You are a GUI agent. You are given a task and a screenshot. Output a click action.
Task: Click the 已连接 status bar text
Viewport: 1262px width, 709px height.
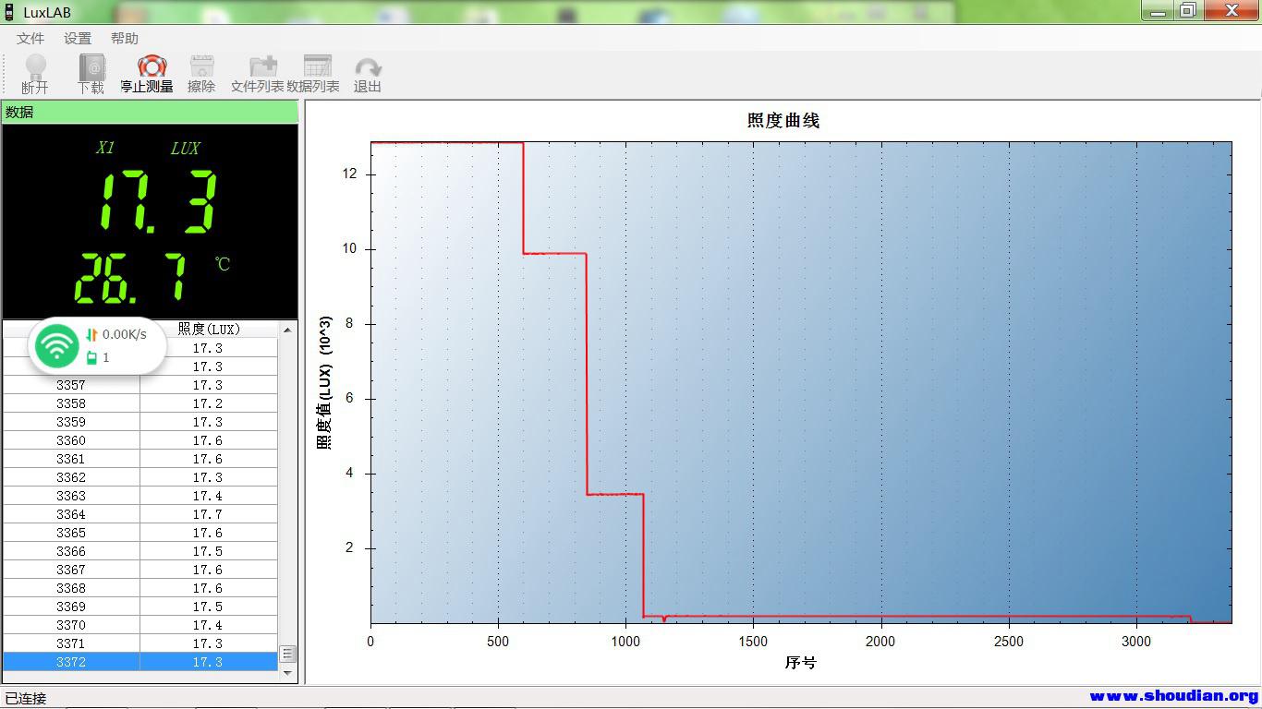click(x=26, y=698)
